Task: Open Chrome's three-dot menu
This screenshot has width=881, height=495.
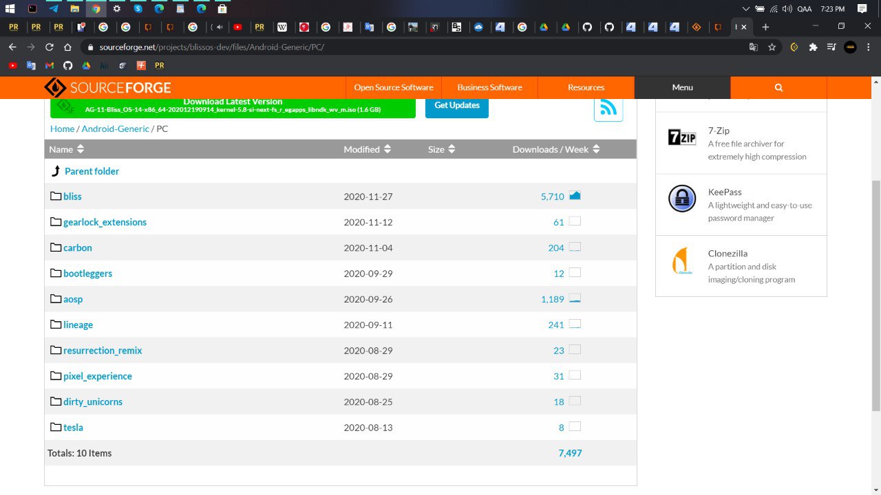Action: [x=869, y=47]
